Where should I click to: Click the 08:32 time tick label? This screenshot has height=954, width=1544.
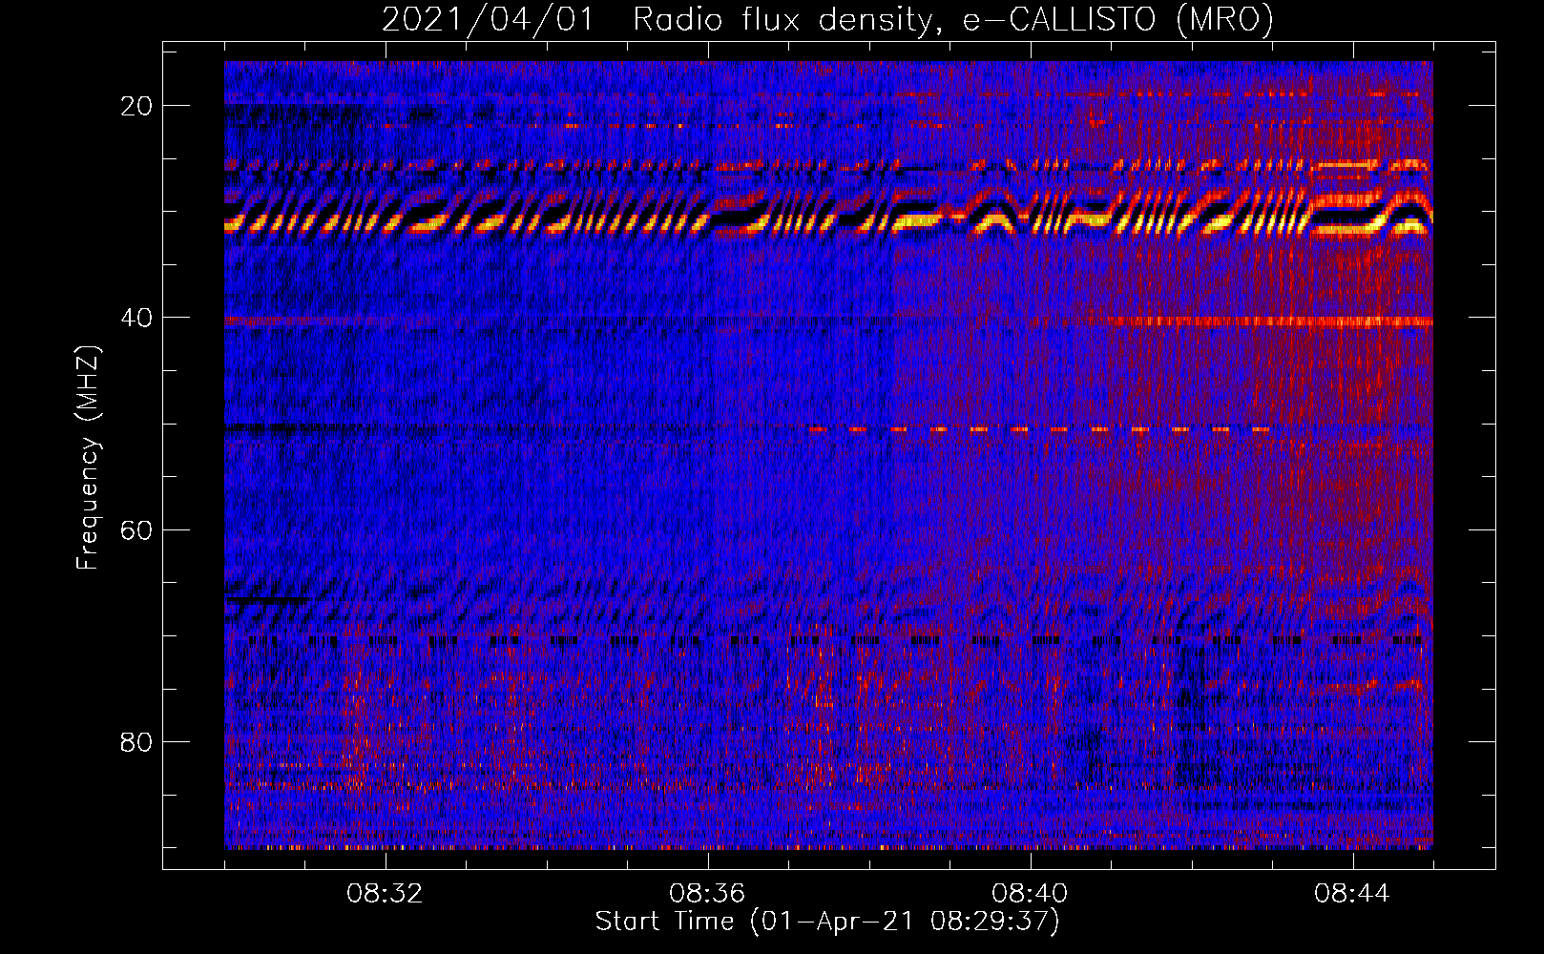pos(386,895)
